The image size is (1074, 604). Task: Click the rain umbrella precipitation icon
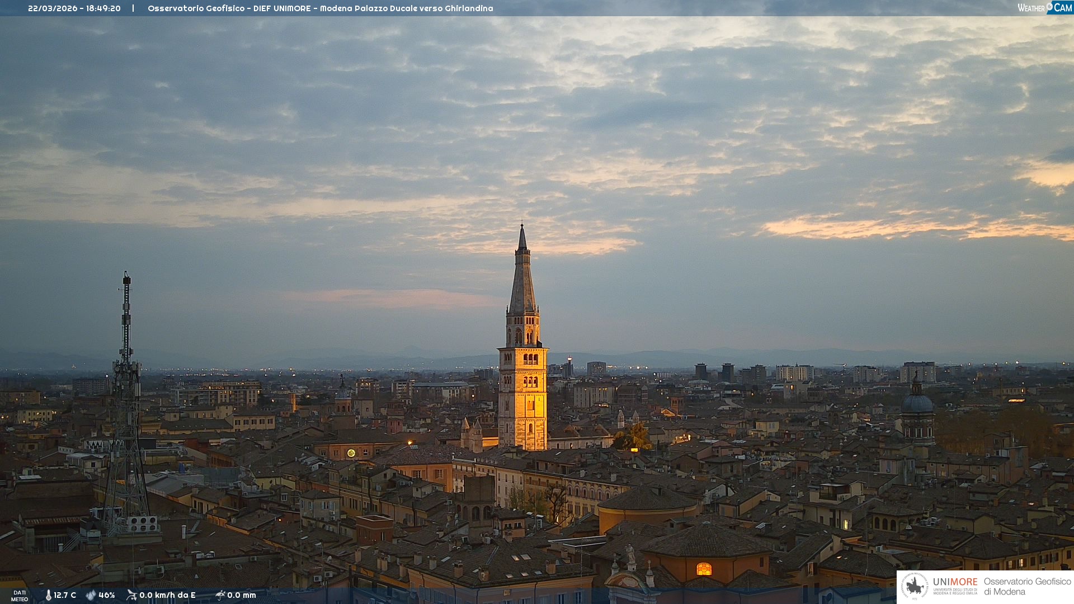point(220,595)
